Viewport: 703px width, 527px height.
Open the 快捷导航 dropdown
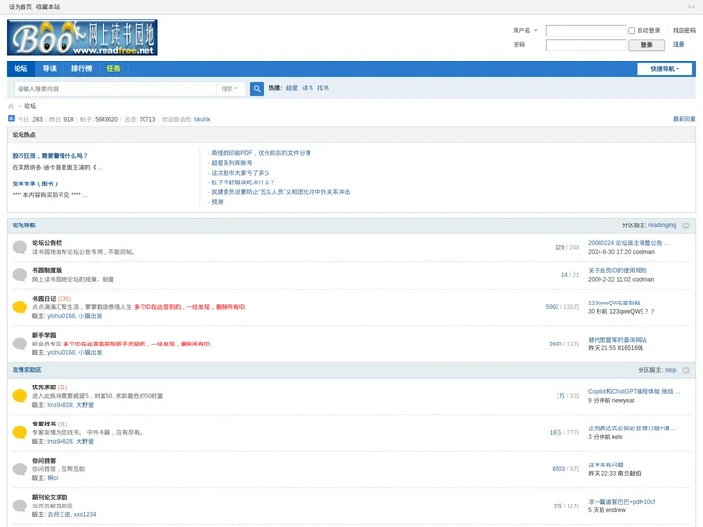click(665, 69)
